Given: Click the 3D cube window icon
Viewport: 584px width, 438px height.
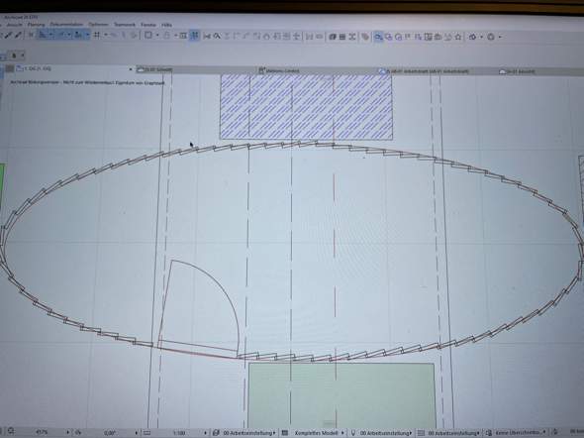Looking at the screenshot, I should tap(333, 37).
